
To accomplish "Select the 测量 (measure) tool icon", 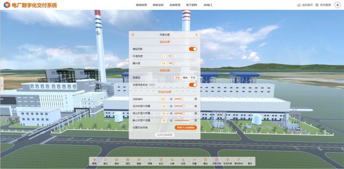I will [194, 160].
